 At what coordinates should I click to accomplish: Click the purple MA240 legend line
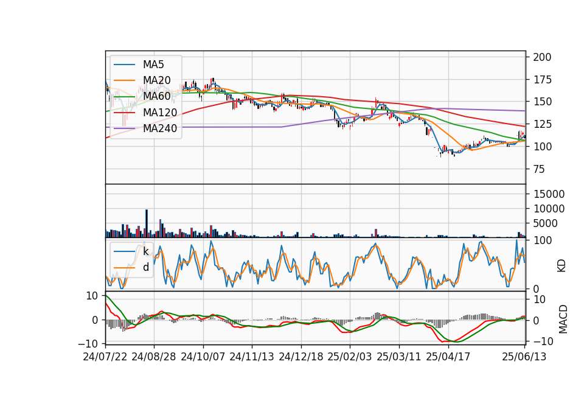click(124, 128)
